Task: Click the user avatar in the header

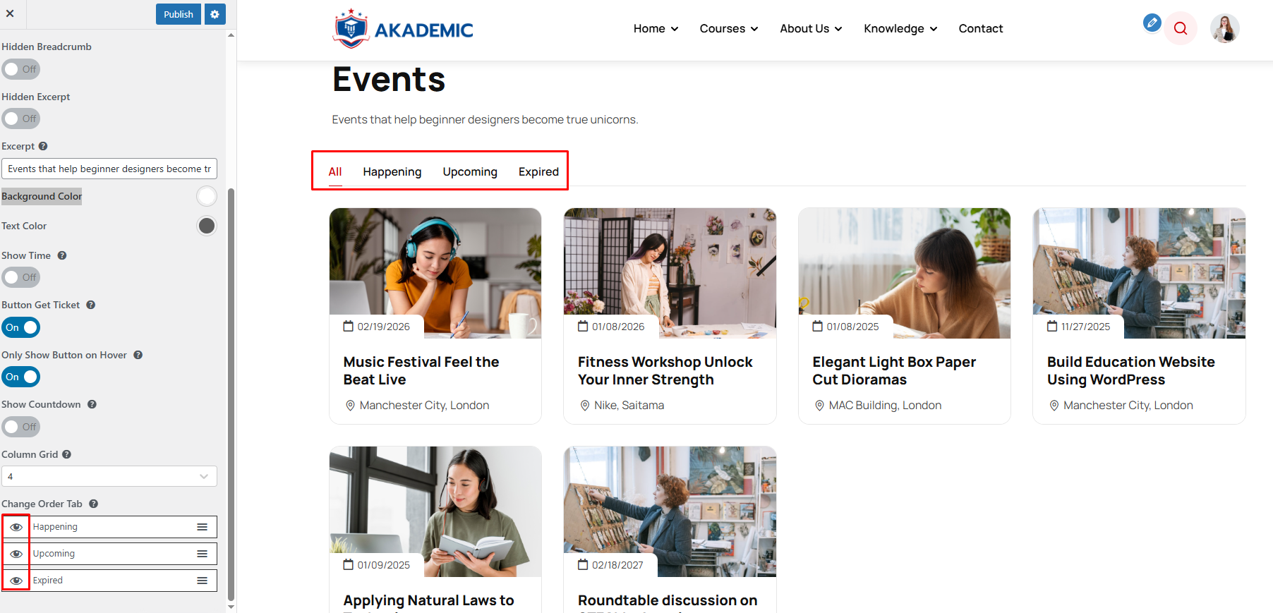Action: [1224, 29]
